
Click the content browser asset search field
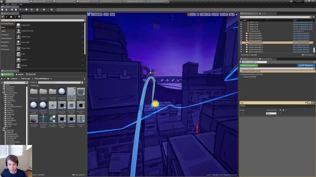[60, 83]
